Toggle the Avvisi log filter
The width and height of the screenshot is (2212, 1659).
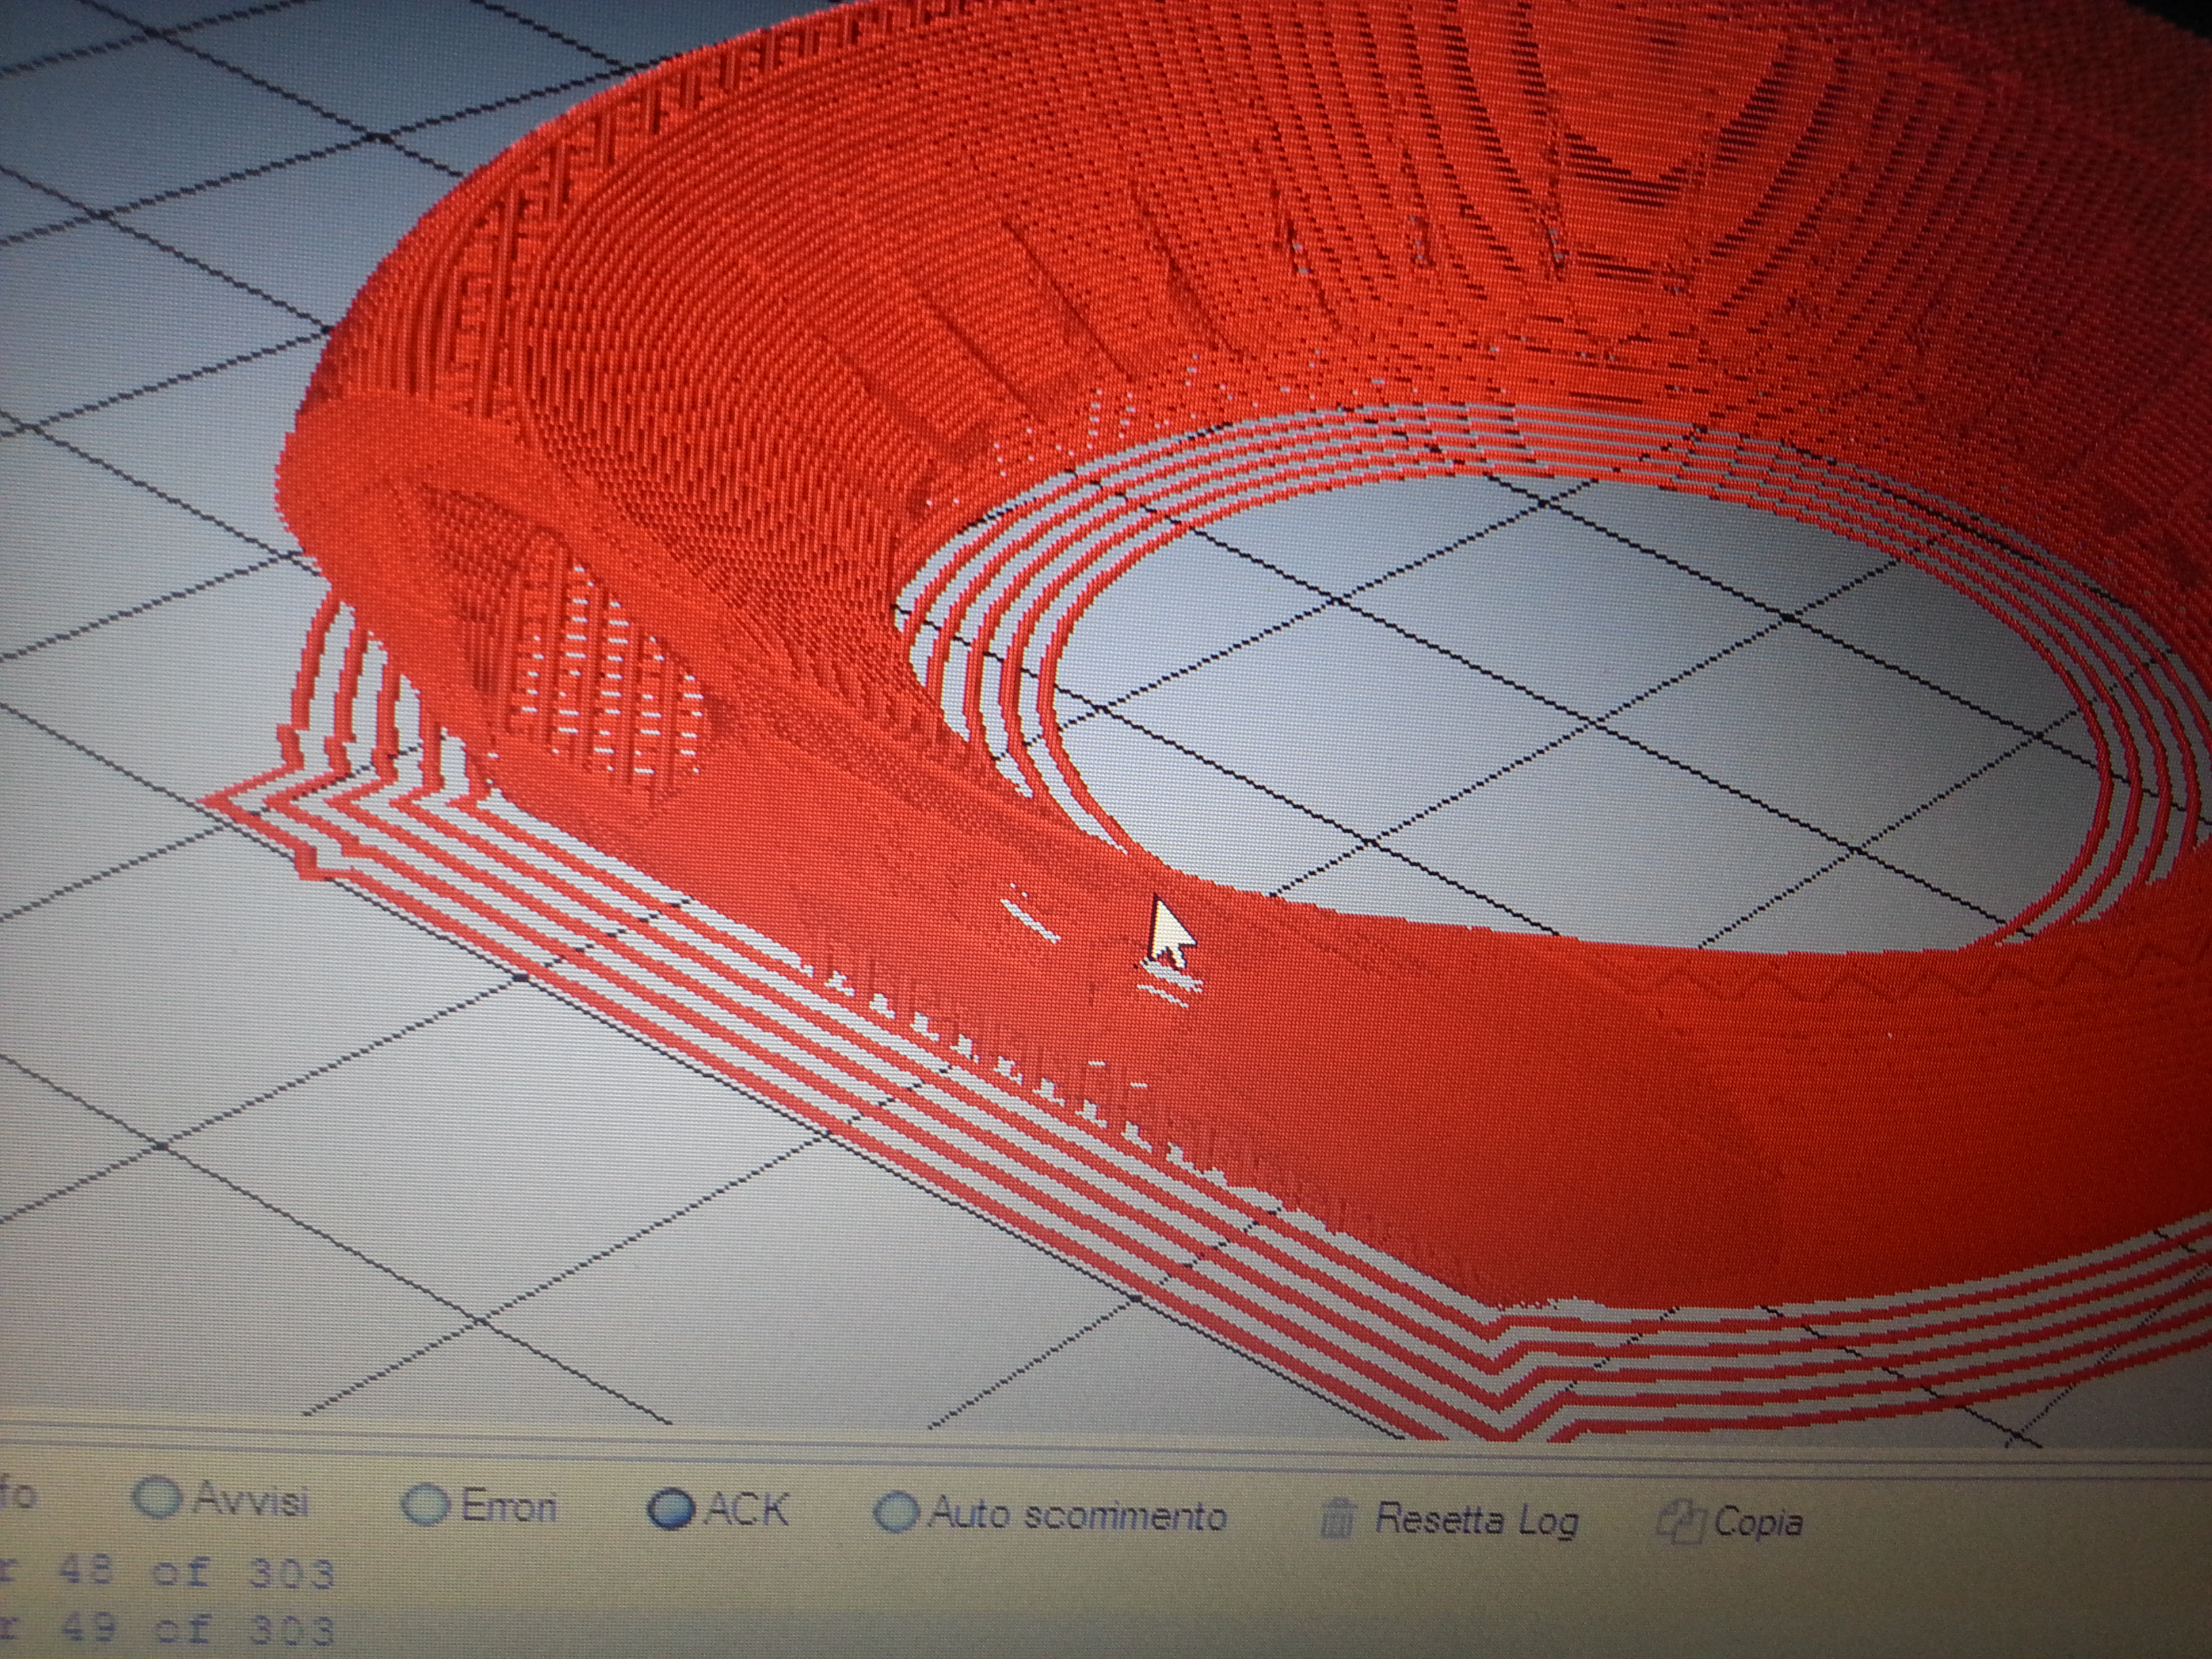[221, 1499]
